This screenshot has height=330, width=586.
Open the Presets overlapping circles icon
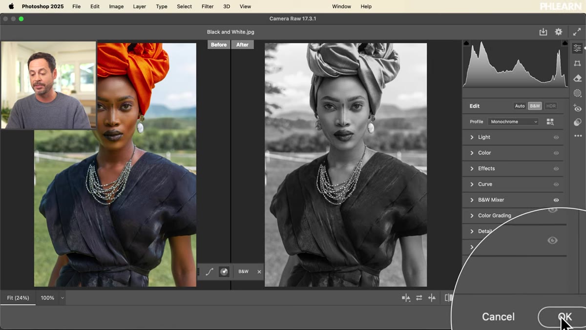click(x=578, y=123)
